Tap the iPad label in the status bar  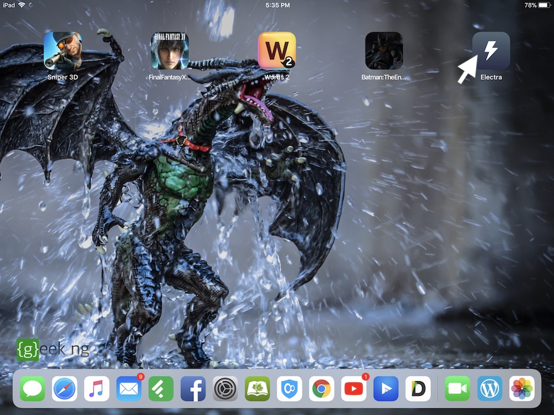coord(9,5)
